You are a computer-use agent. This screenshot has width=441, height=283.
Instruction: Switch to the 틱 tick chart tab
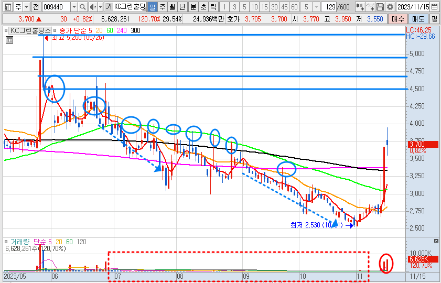pyautogui.click(x=213, y=7)
